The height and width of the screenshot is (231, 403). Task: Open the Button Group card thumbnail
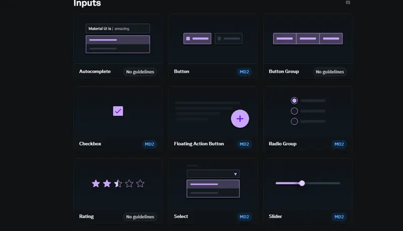(308, 39)
